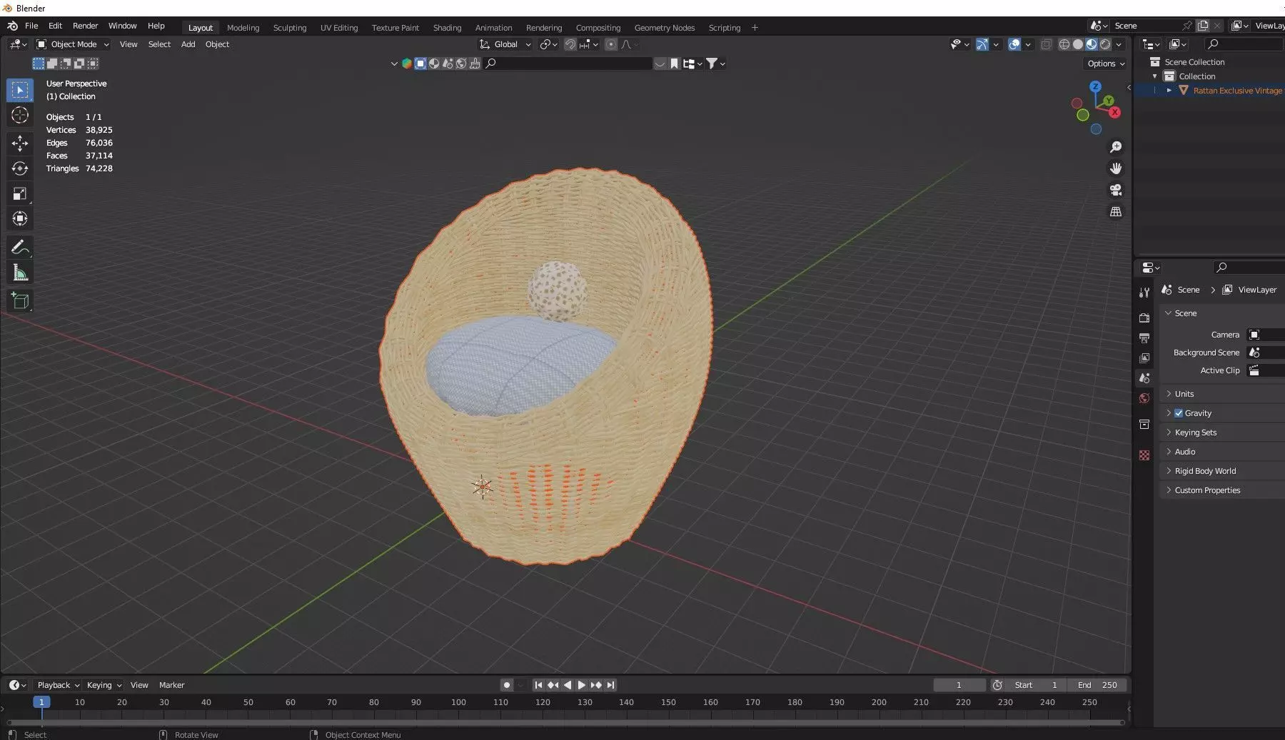The width and height of the screenshot is (1285, 740).
Task: Open the Texture properties tab icon
Action: click(x=1144, y=455)
